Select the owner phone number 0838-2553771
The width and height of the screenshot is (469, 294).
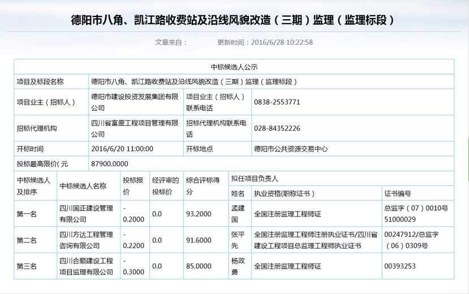(x=277, y=102)
